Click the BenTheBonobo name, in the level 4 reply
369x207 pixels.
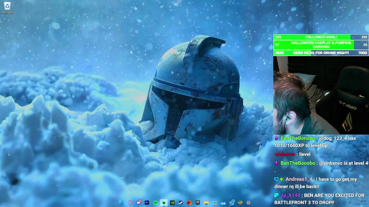(x=298, y=163)
